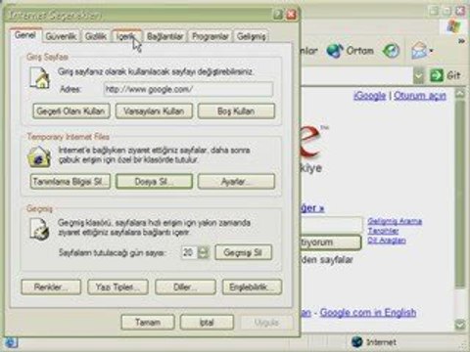Select the Genel tab
This screenshot has width=470, height=352.
[x=25, y=35]
